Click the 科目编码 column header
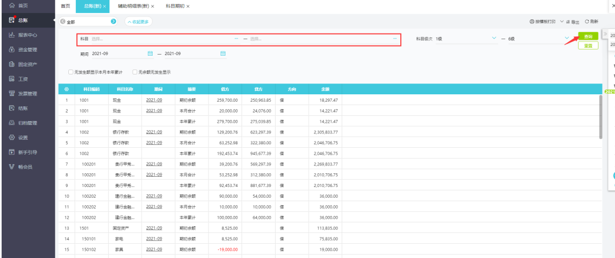Image resolution: width=615 pixels, height=258 pixels. coord(91,89)
